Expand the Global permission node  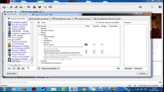click(x=39, y=28)
